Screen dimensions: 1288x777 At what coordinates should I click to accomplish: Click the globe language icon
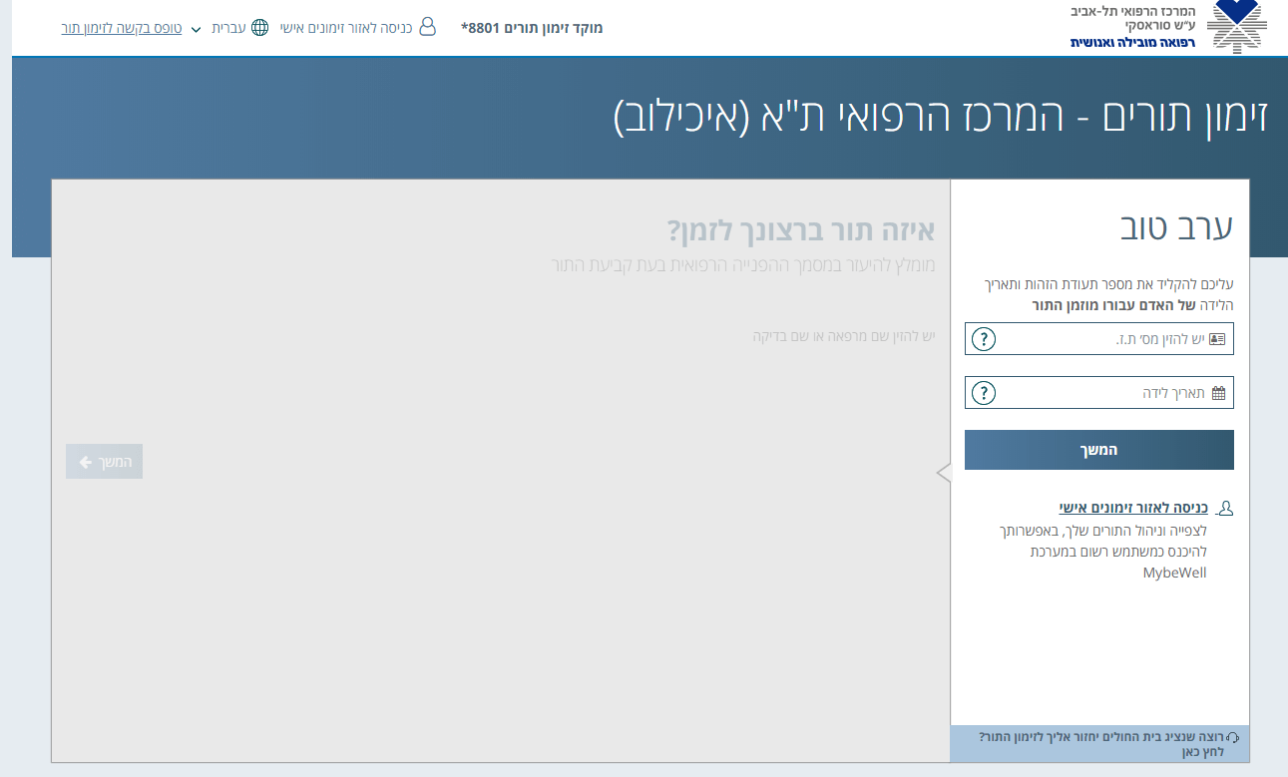[259, 27]
